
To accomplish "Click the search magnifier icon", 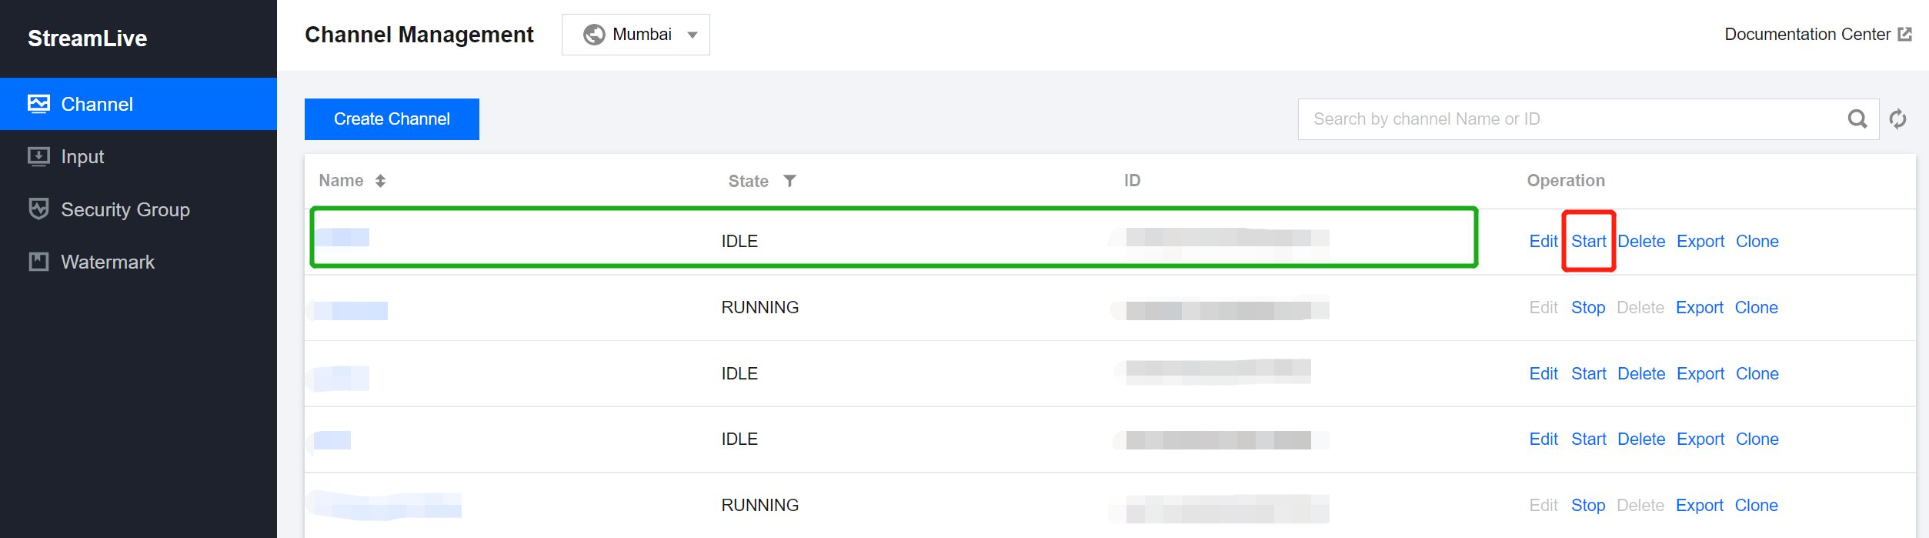I will click(1857, 119).
